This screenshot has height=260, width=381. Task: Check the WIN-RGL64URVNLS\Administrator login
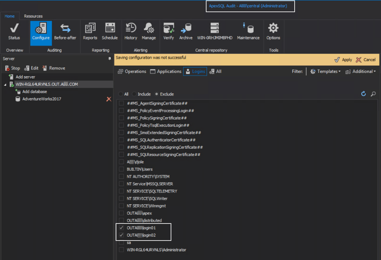point(121,250)
